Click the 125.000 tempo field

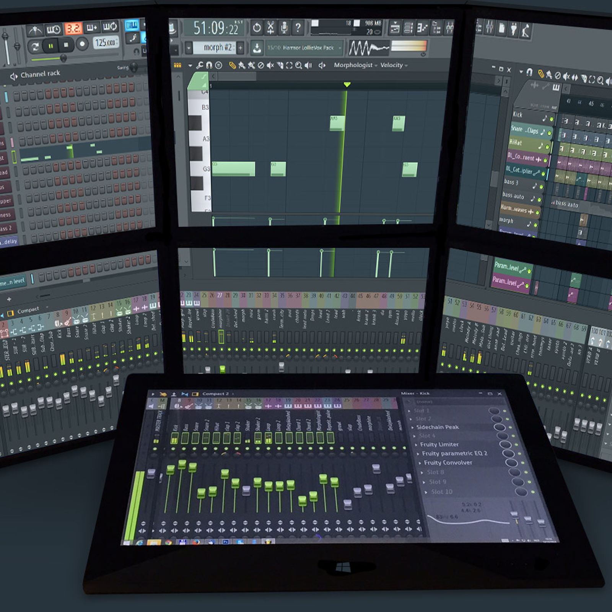106,42
